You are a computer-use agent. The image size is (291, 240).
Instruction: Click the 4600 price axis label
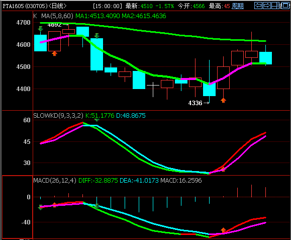(24, 45)
